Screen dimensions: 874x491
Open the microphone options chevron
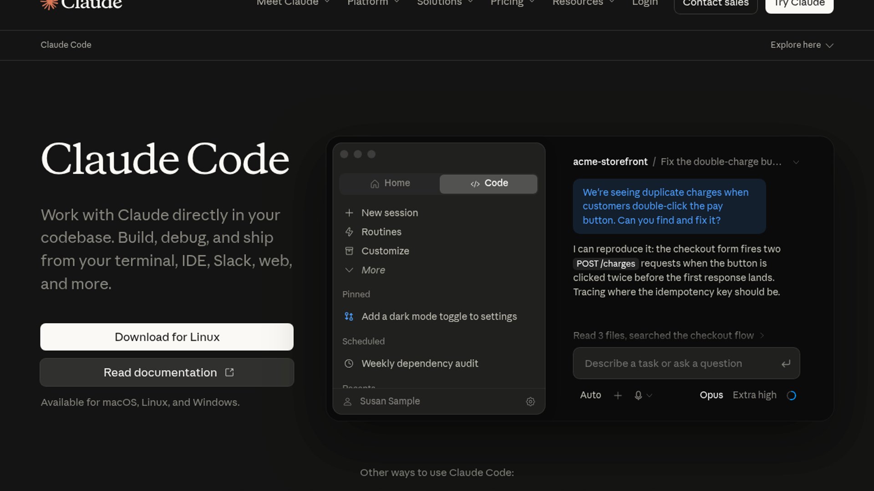click(x=650, y=396)
